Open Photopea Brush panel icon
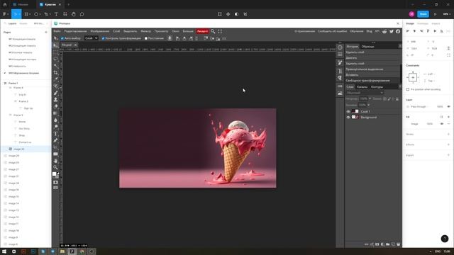 click(x=340, y=63)
